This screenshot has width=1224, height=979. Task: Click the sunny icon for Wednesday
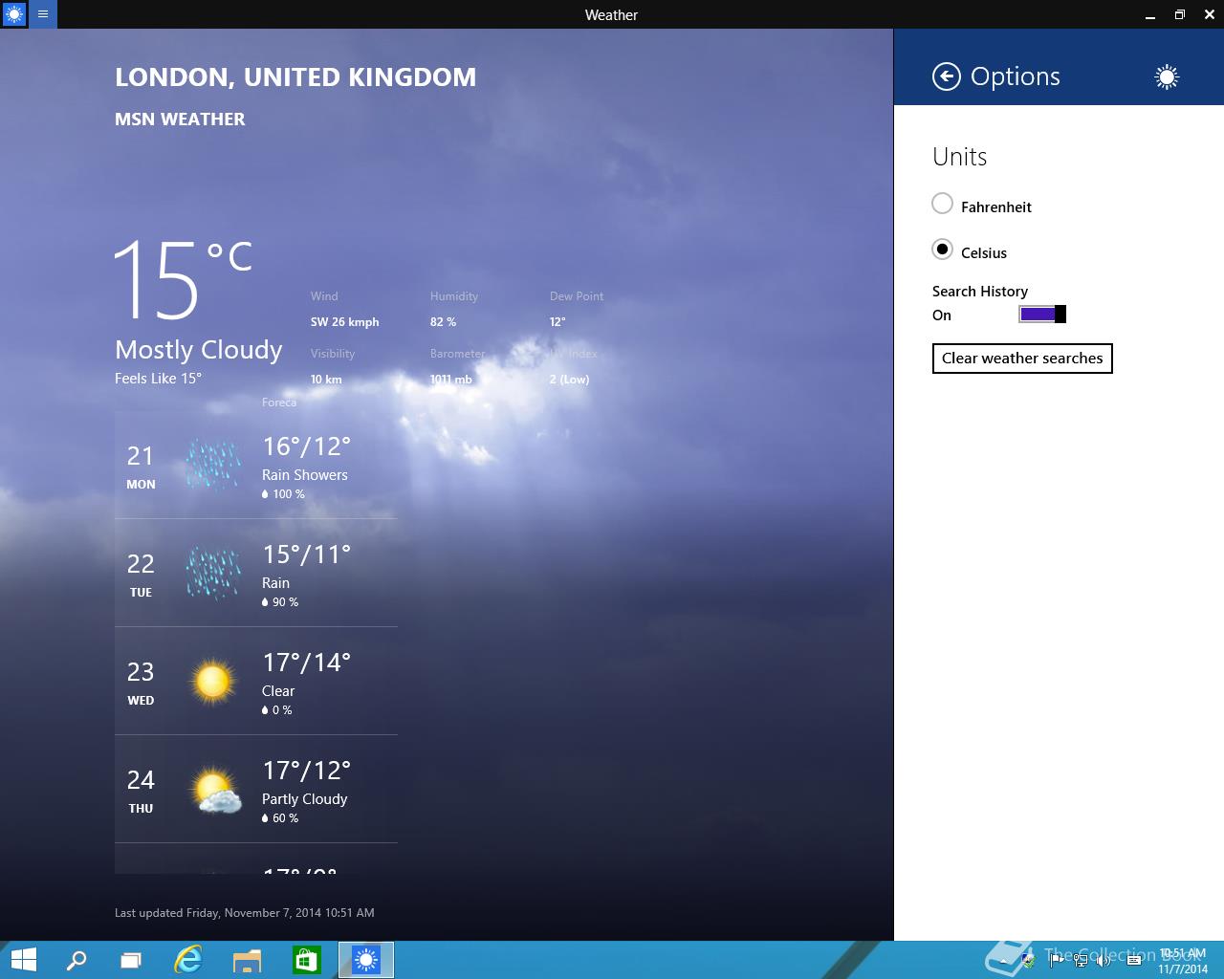[x=212, y=681]
